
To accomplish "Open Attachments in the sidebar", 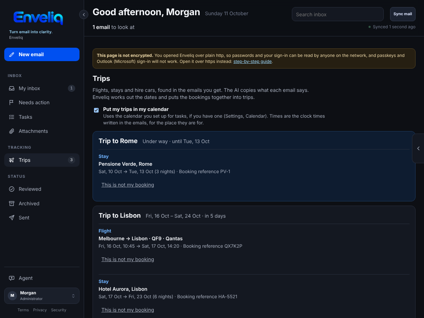I will click(x=42, y=131).
